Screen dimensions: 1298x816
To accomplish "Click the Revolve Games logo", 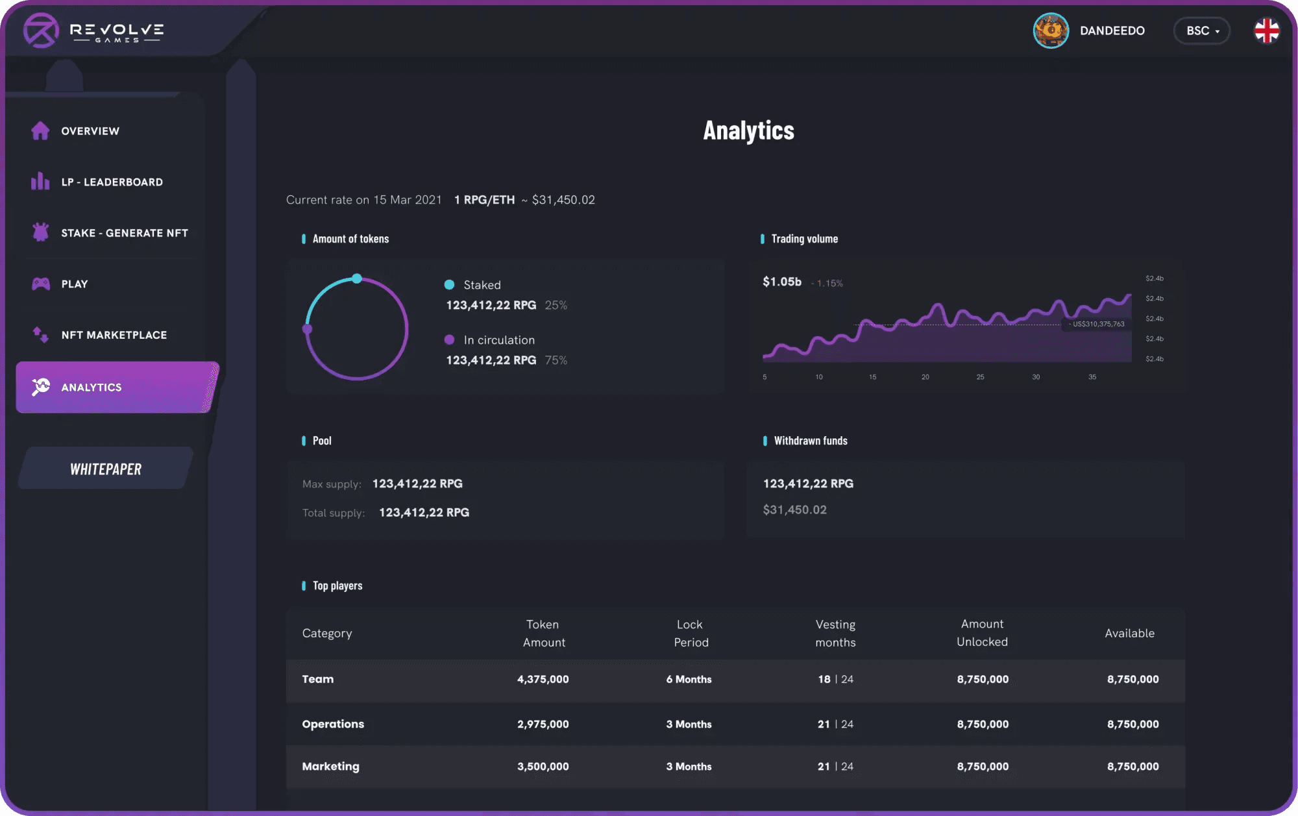I will click(94, 31).
